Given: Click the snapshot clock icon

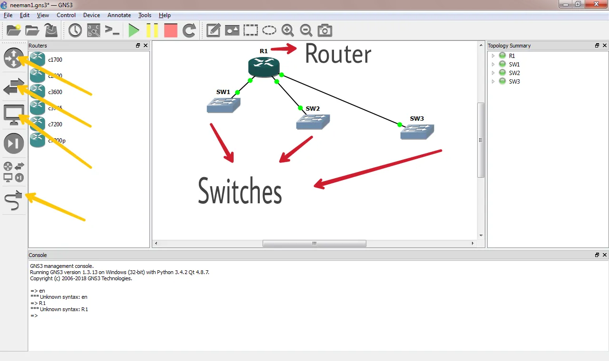Looking at the screenshot, I should coord(75,31).
